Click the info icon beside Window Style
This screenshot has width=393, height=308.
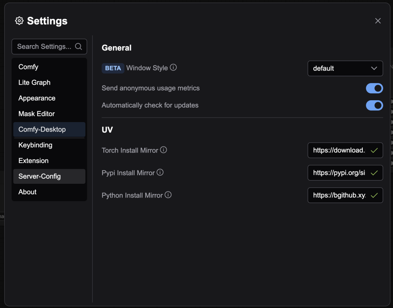(x=174, y=68)
